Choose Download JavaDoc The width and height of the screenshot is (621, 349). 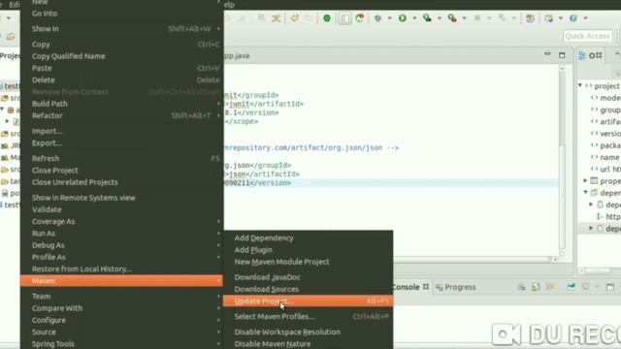pyautogui.click(x=309, y=277)
